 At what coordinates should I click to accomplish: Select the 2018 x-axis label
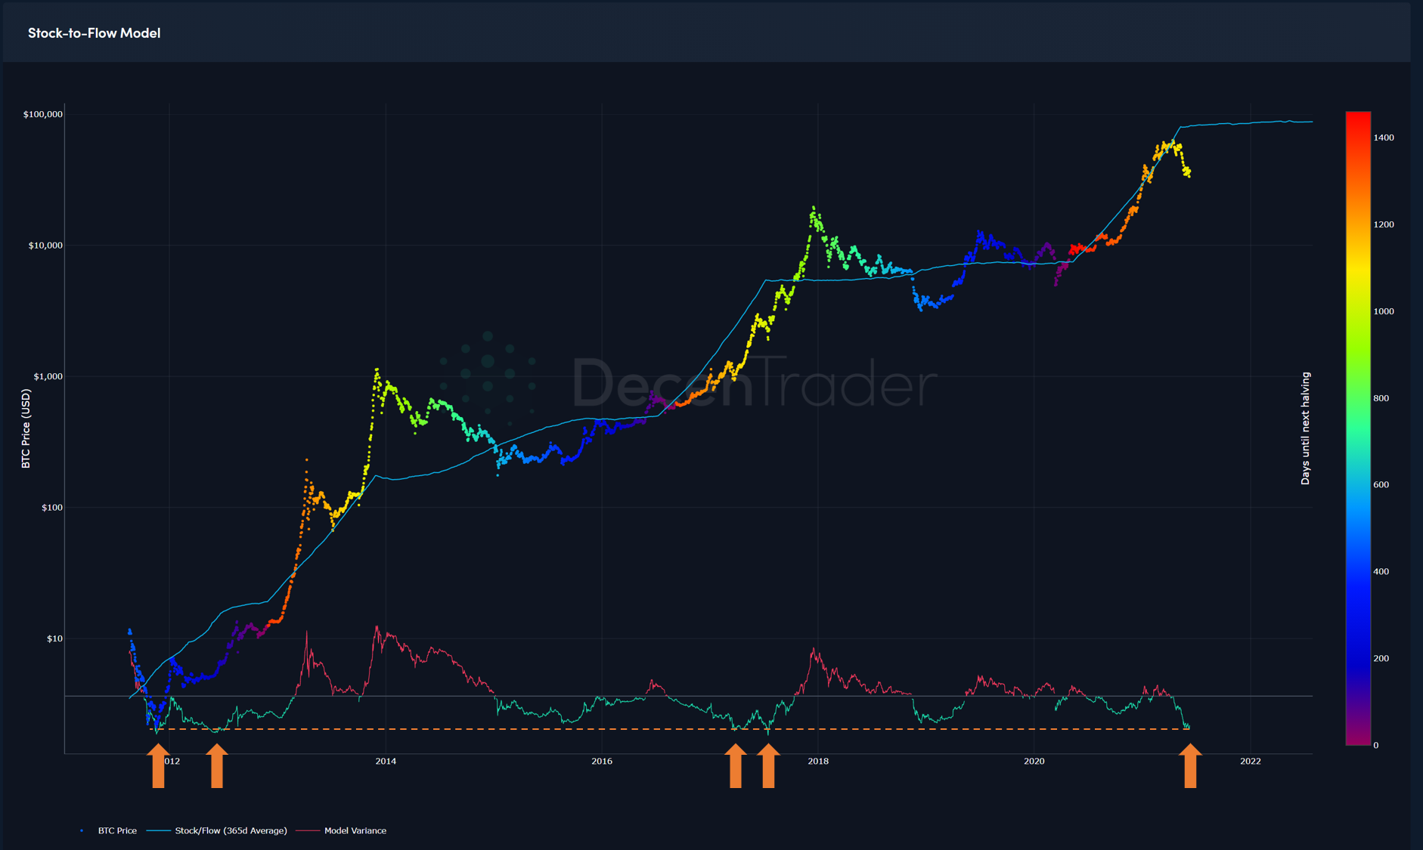pyautogui.click(x=818, y=761)
